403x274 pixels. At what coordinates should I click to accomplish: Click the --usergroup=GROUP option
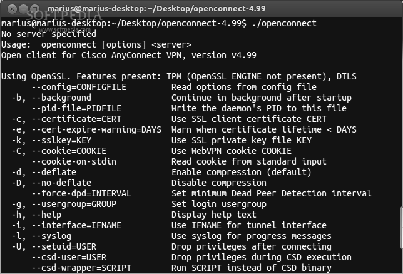[74, 204]
